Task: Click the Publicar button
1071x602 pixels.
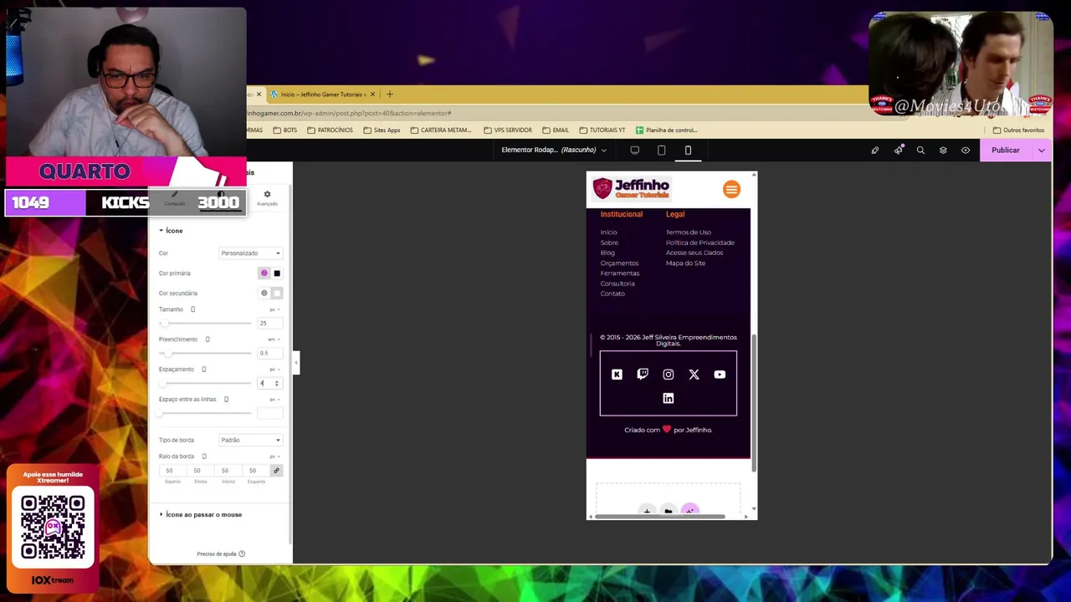Action: coord(1006,150)
